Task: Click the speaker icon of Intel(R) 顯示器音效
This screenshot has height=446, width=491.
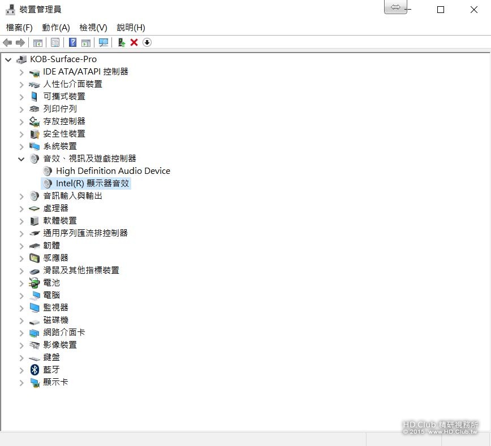Action: coord(48,183)
